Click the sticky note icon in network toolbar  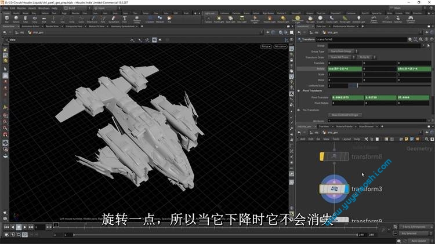(x=407, y=139)
